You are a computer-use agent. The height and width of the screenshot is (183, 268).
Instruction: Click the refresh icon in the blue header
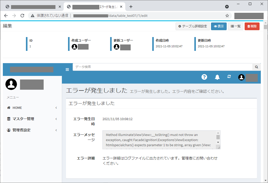pyautogui.click(x=229, y=77)
